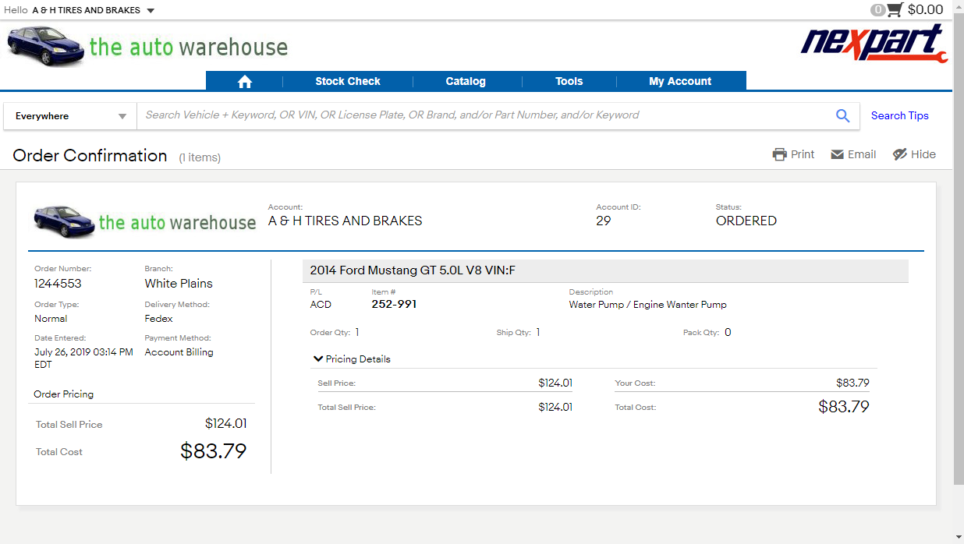Click the ORDERED status text
This screenshot has width=964, height=544.
pos(746,221)
